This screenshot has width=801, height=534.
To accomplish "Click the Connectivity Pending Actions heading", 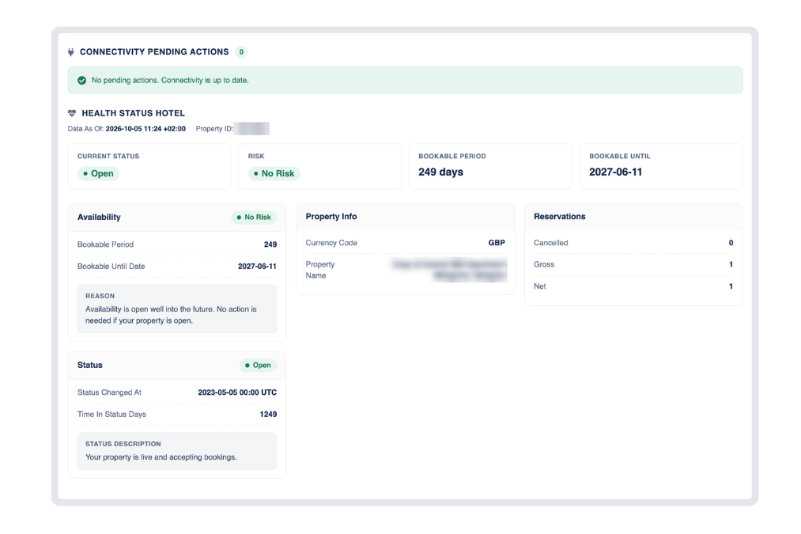I will (154, 51).
